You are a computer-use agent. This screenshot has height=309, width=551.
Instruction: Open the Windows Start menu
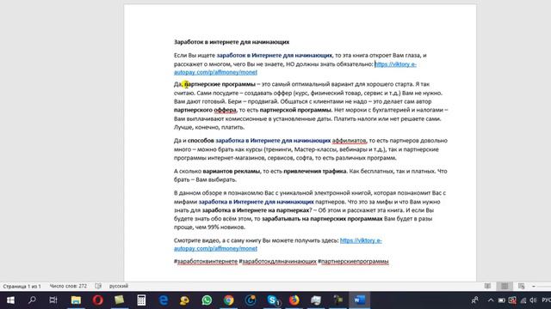tap(10, 300)
